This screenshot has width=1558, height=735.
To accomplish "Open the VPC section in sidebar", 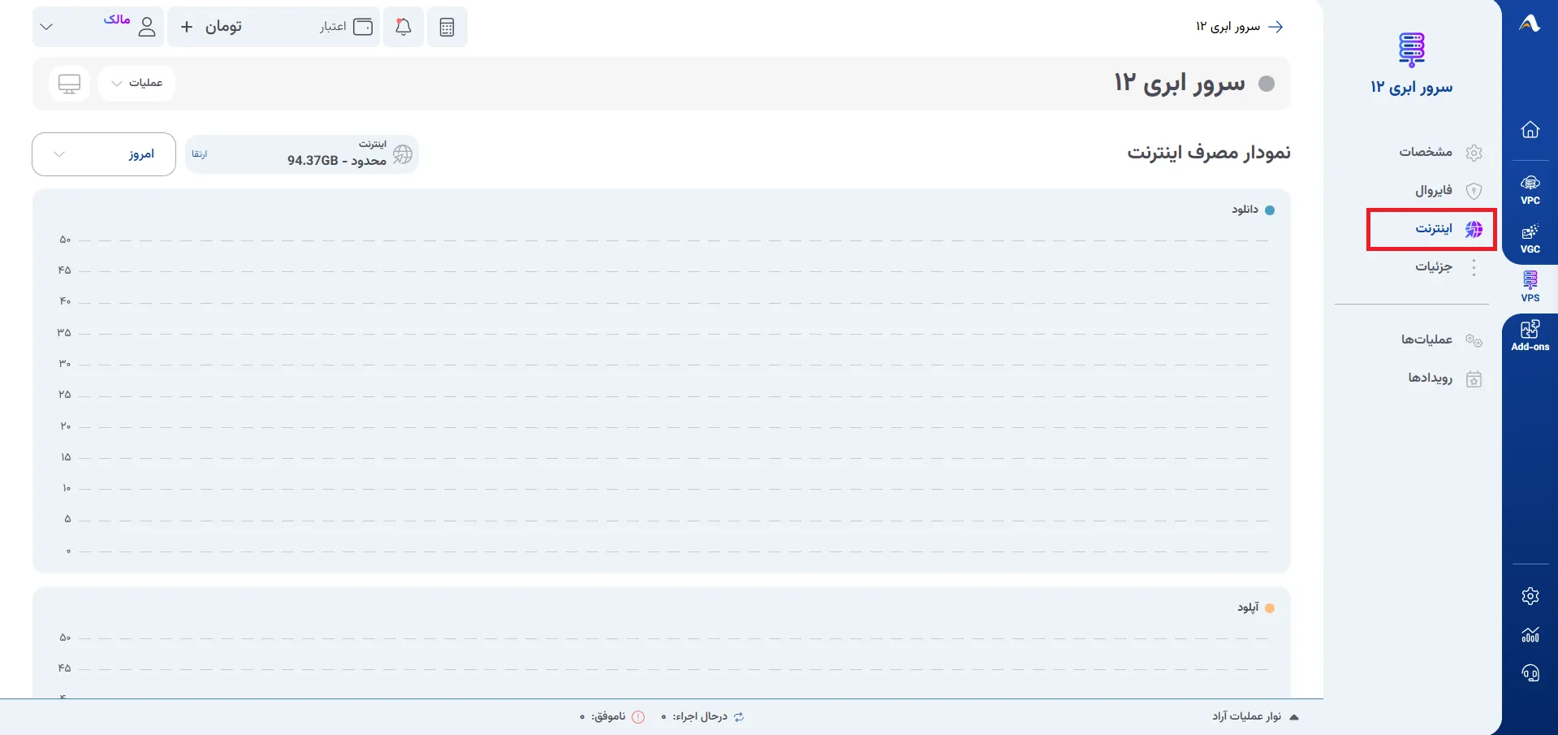I will click(1530, 190).
